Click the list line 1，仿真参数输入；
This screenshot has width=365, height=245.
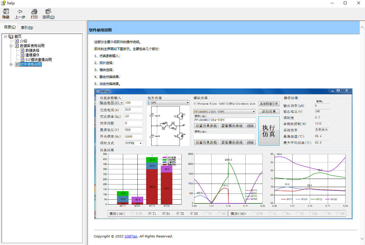107,56
